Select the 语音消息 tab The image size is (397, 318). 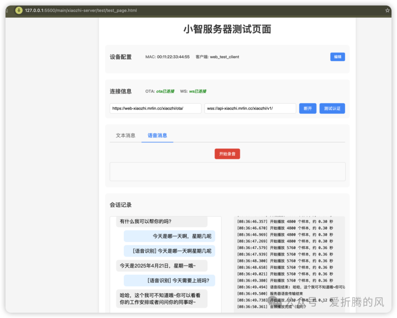click(157, 135)
